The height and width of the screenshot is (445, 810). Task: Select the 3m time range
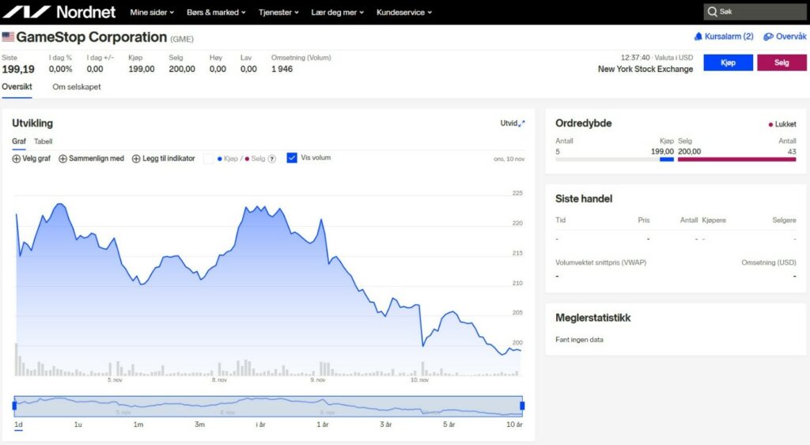click(x=199, y=424)
